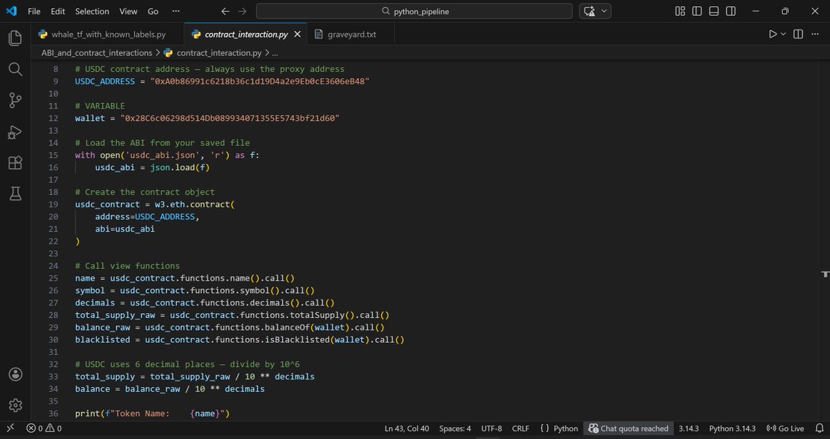
Task: Run the Python file with play icon
Action: (773, 34)
